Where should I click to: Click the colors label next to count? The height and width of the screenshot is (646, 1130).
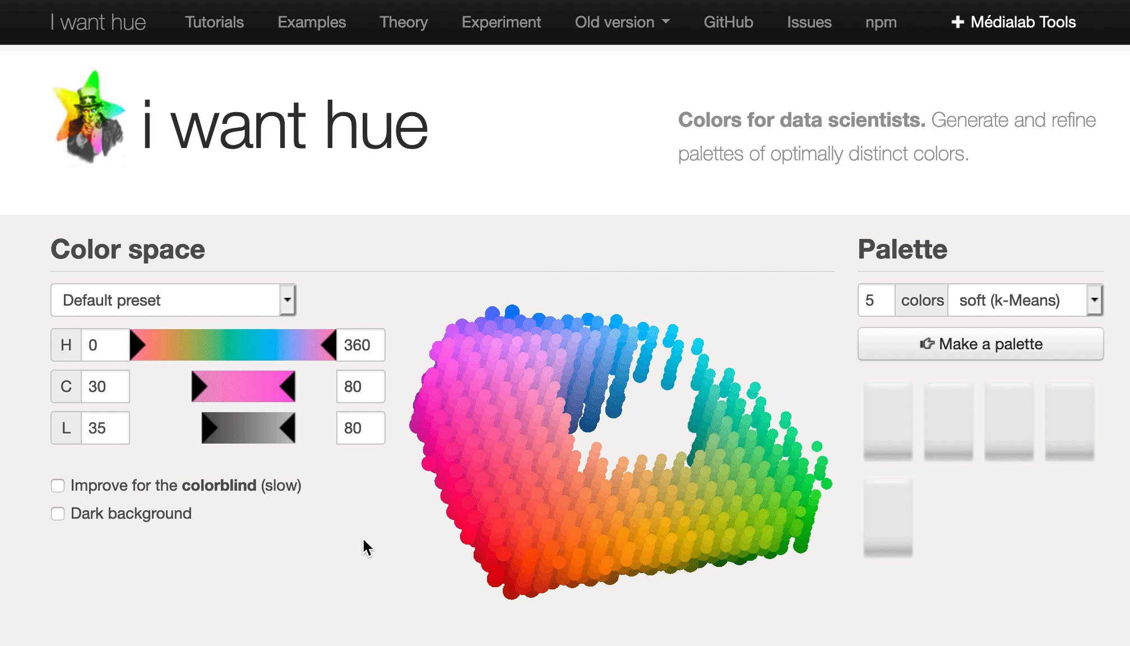tap(922, 300)
